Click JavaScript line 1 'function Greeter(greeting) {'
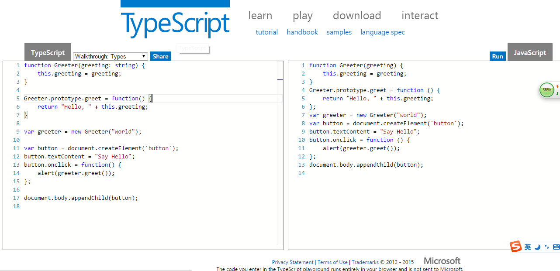Viewport: 560px width, 271px height. [x=356, y=65]
